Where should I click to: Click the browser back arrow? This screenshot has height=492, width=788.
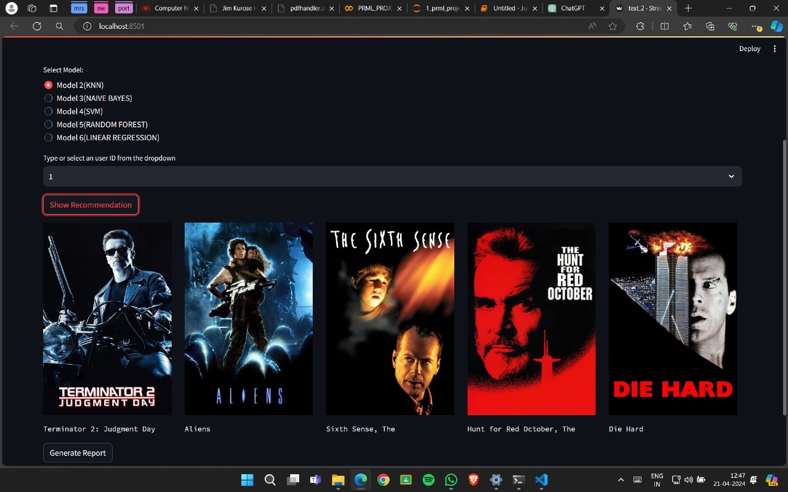[15, 26]
